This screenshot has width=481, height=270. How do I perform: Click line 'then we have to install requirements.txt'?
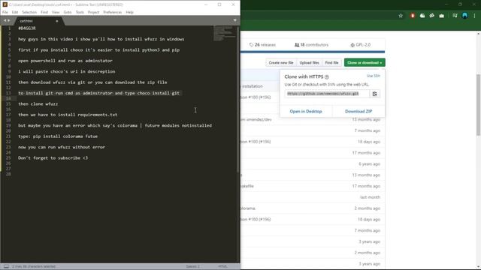[x=68, y=115]
